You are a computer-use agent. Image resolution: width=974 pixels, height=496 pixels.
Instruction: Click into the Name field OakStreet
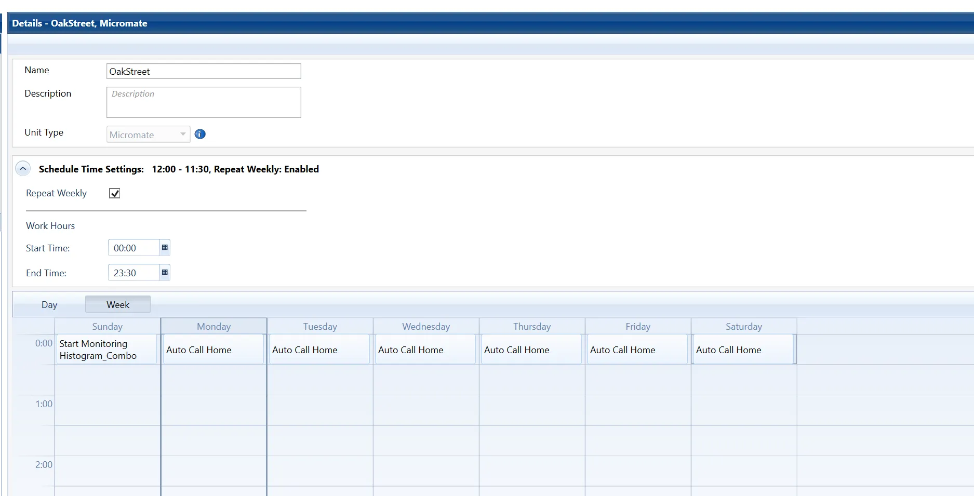(204, 71)
